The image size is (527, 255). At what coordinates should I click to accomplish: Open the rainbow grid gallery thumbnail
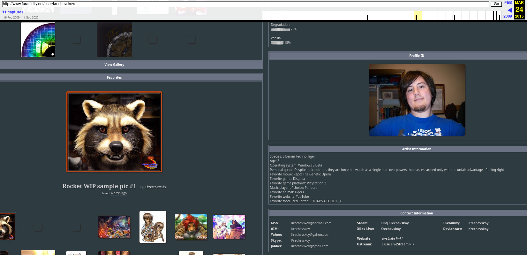click(x=38, y=40)
